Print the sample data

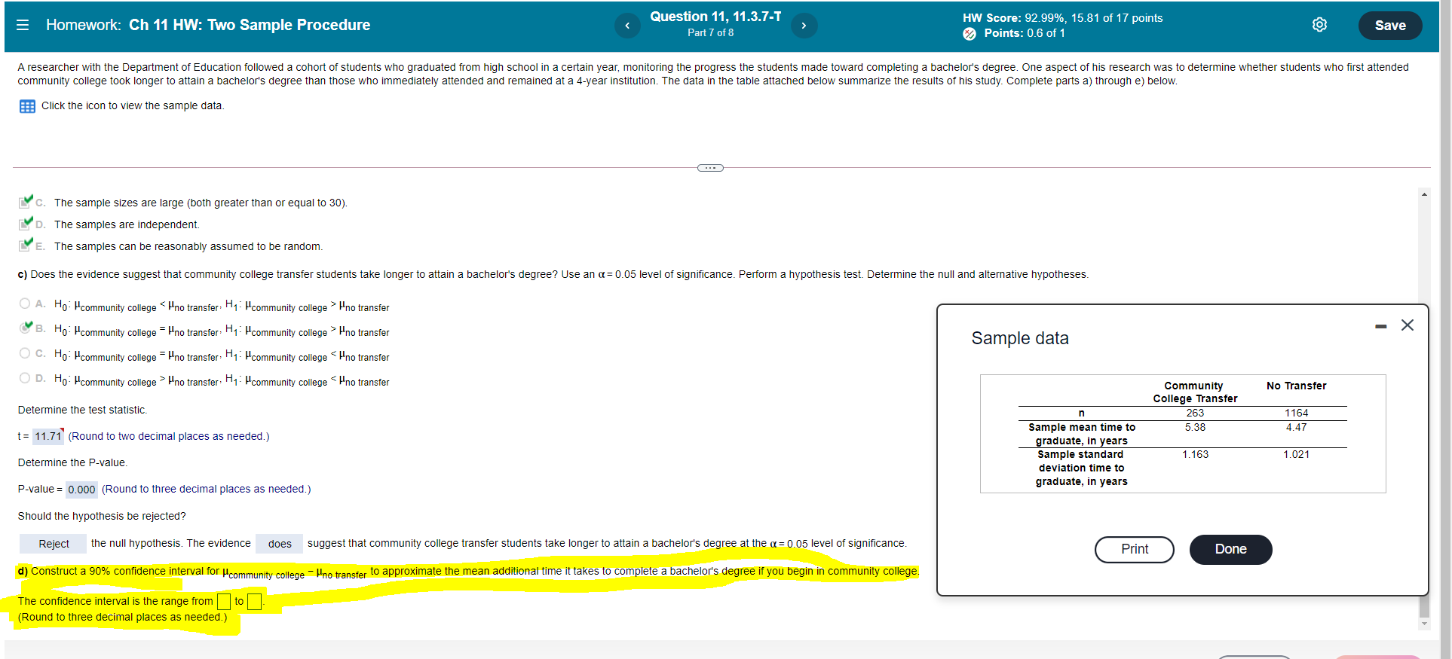1135,549
